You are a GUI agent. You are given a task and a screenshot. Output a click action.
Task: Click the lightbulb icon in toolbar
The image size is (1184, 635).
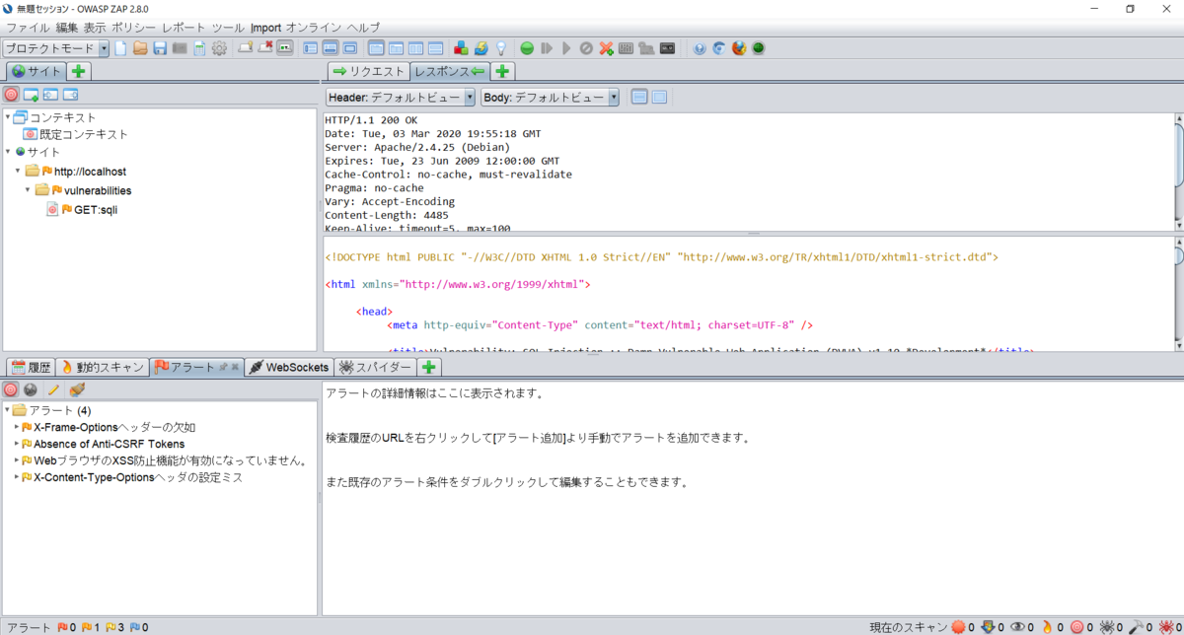point(501,48)
